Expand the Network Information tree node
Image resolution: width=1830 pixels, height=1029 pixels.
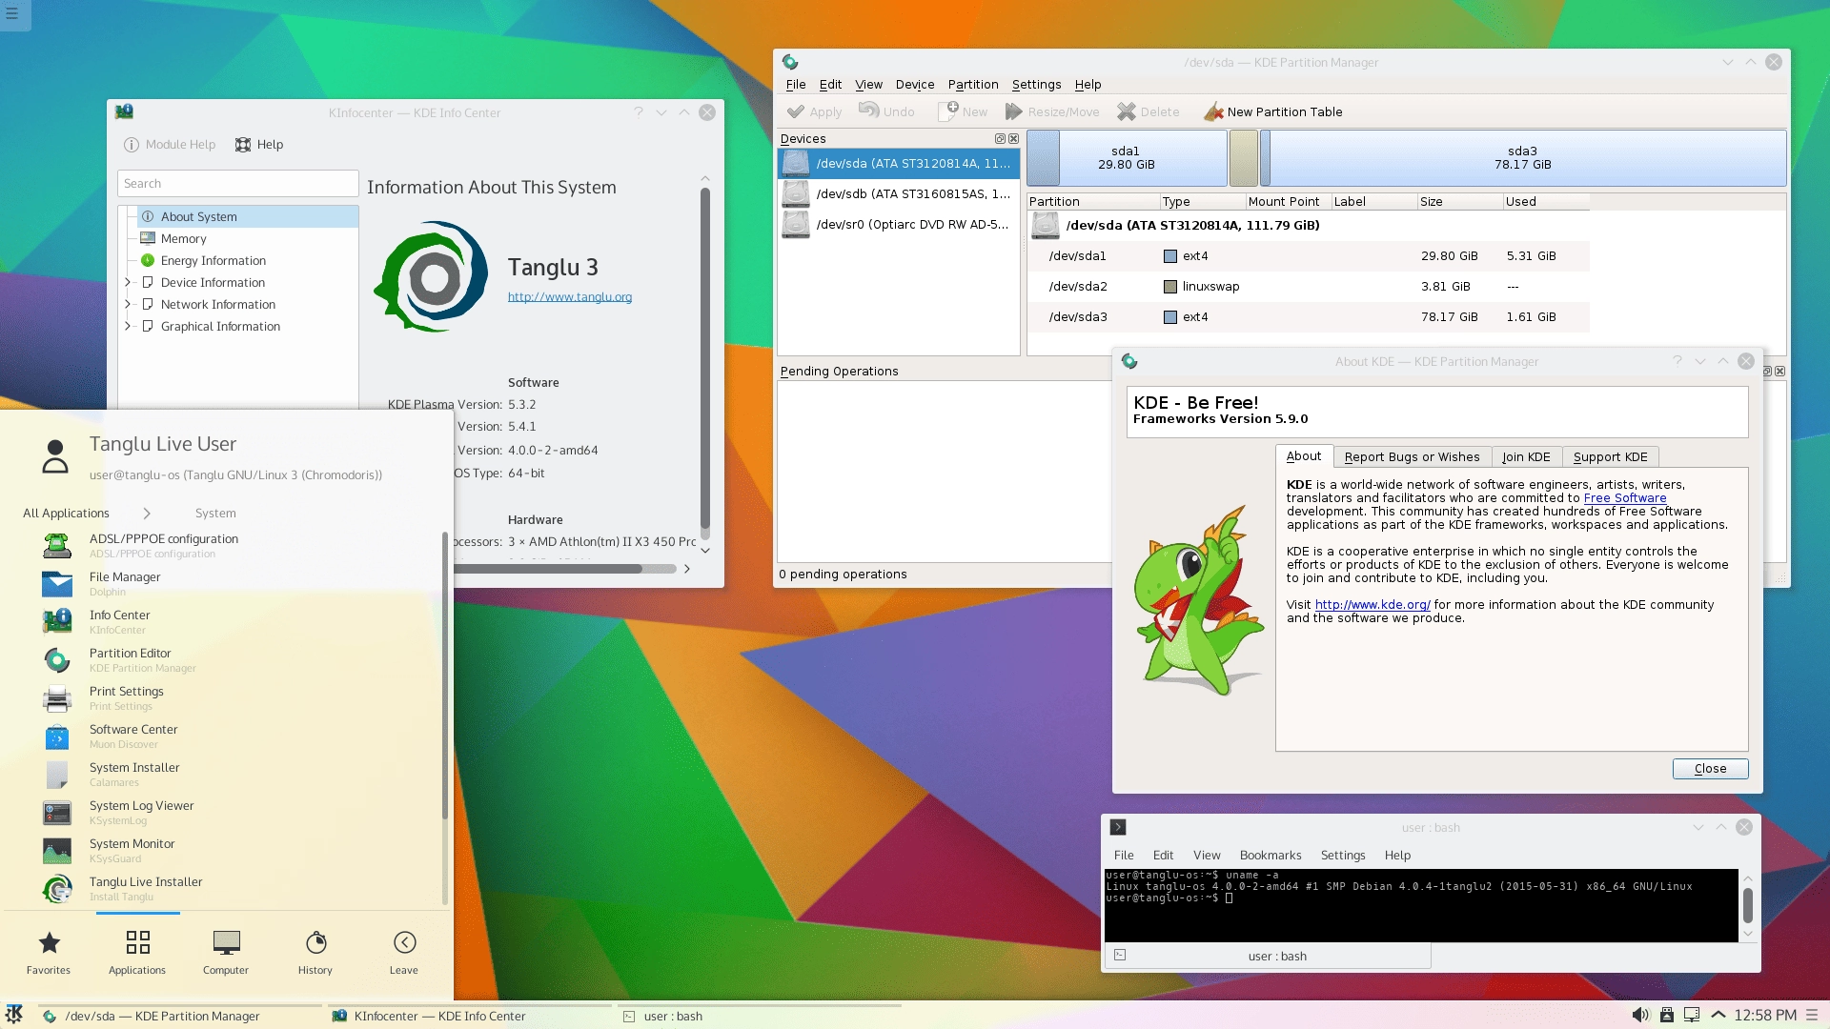pos(128,304)
